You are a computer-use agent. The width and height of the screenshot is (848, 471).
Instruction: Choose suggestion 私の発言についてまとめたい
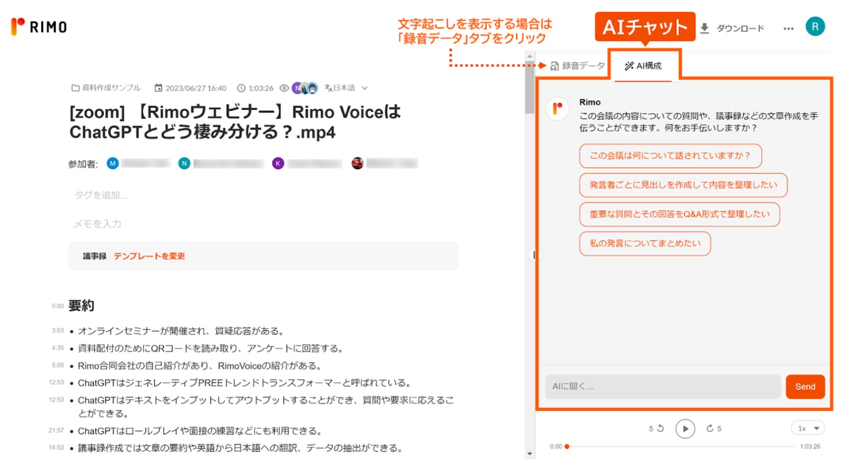[645, 243]
